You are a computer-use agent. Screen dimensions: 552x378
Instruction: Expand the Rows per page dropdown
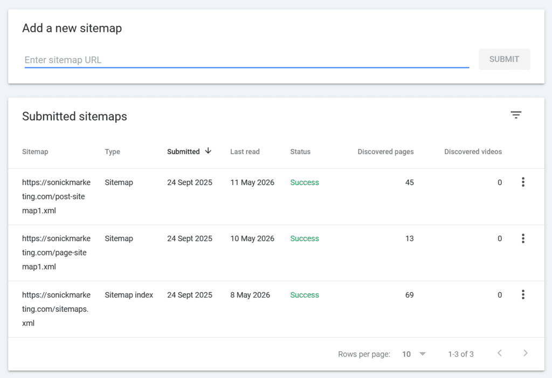tap(414, 354)
